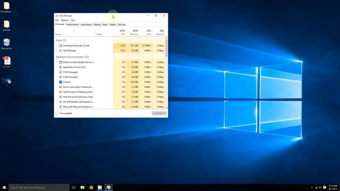Image resolution: width=340 pixels, height=191 pixels.
Task: Click the Search the web and Windows box
Action: click(x=39, y=187)
